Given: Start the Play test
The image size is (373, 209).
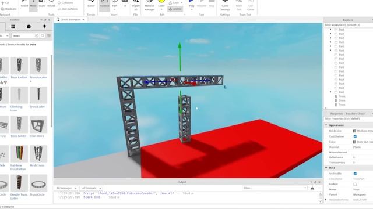Looking at the screenshot, I should (192, 3).
